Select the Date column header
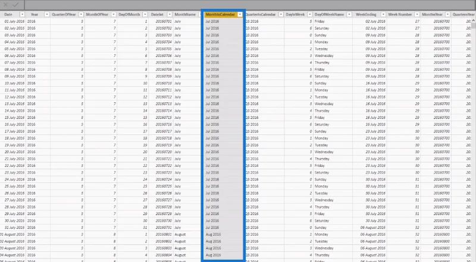476x262 pixels. pyautogui.click(x=8, y=14)
